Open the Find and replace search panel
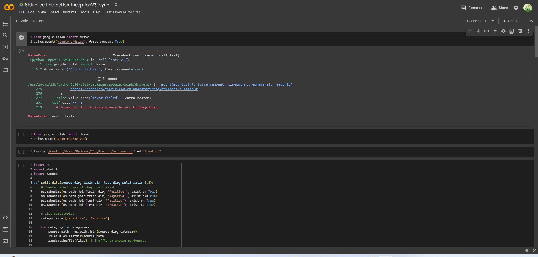 coord(5,35)
